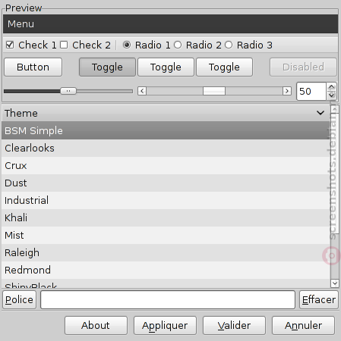341x341 pixels.
Task: Uncheck the Check 1 checkbox
Action: coord(10,45)
